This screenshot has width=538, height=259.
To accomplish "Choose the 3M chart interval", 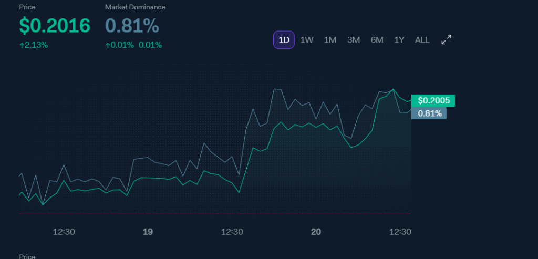I will click(x=354, y=40).
